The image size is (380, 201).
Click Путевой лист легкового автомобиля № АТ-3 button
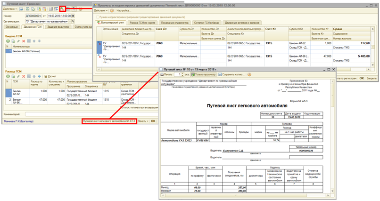point(109,121)
